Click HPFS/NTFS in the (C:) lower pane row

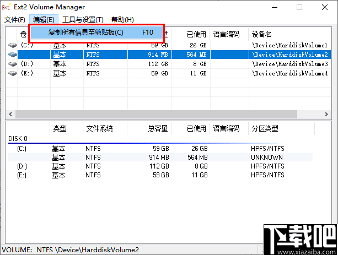[267, 149]
